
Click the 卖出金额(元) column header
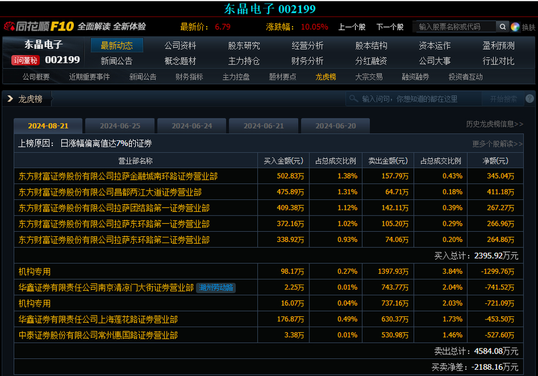point(388,160)
